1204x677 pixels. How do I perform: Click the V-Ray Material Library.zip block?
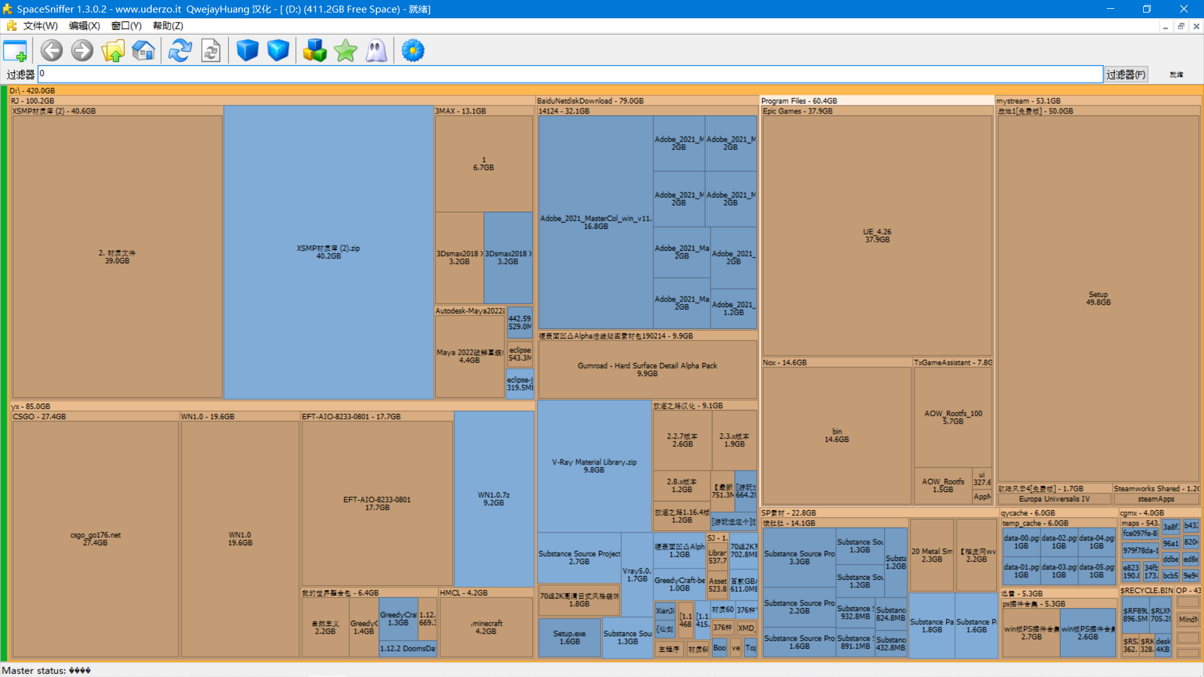[594, 466]
